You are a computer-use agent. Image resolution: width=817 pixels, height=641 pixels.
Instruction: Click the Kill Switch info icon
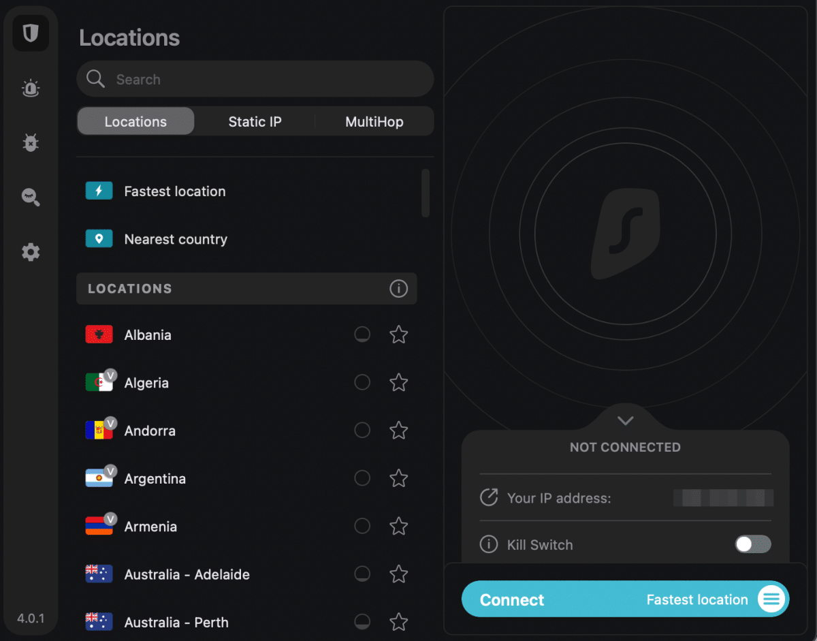[x=488, y=545]
